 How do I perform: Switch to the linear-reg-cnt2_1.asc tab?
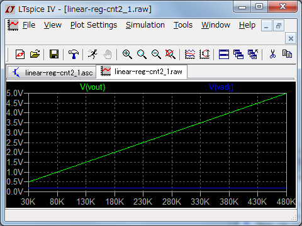point(52,72)
